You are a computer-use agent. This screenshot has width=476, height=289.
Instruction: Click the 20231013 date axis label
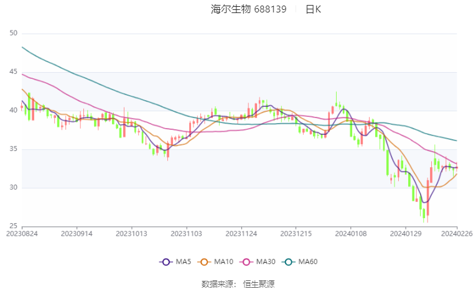132,234
